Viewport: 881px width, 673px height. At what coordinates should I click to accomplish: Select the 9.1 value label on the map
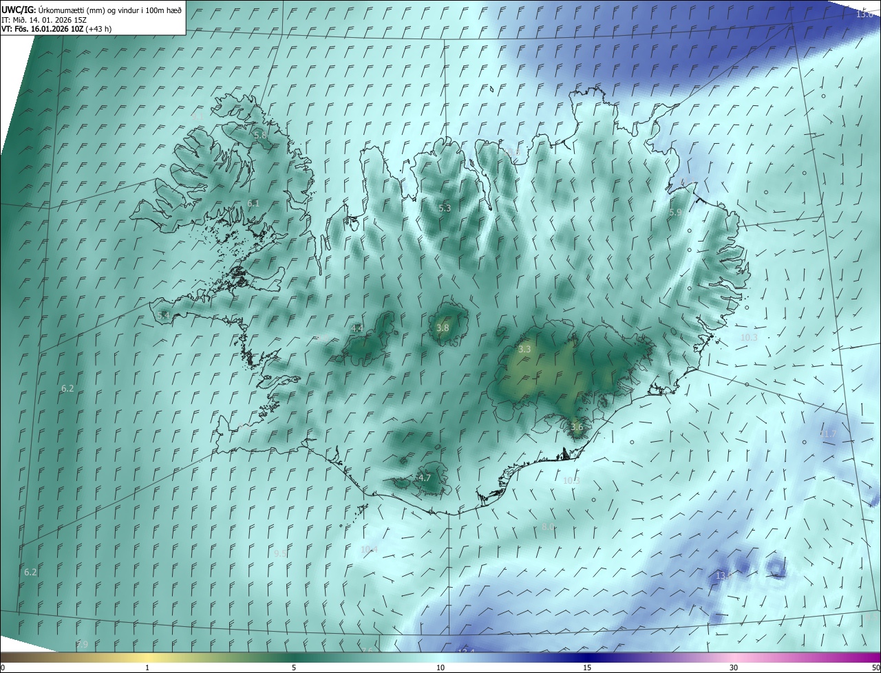pyautogui.click(x=198, y=116)
